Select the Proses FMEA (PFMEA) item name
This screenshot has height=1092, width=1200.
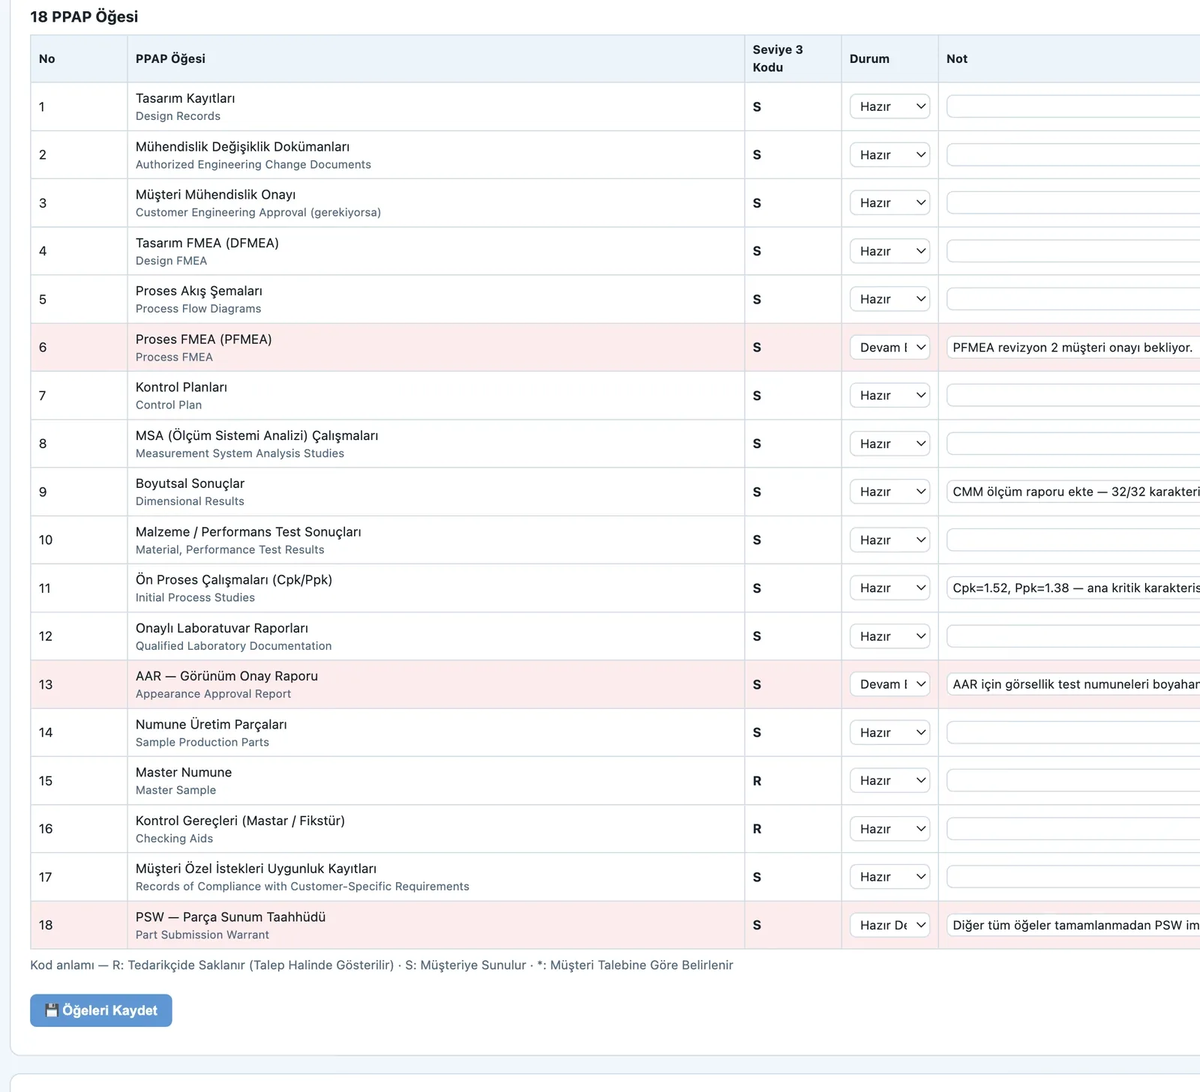(204, 340)
